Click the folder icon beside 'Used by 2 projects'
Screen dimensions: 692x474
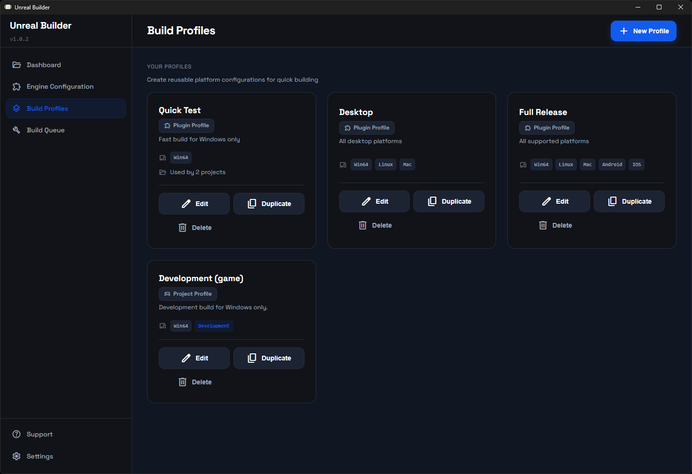pyautogui.click(x=163, y=172)
